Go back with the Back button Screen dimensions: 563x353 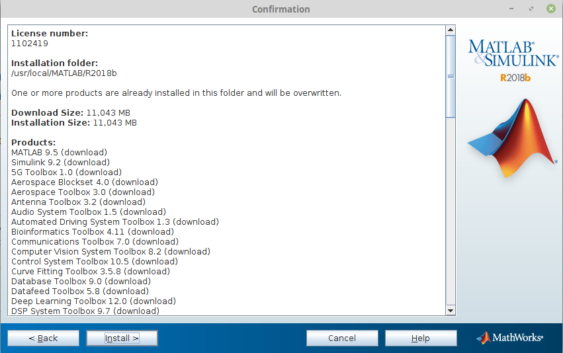[43, 338]
